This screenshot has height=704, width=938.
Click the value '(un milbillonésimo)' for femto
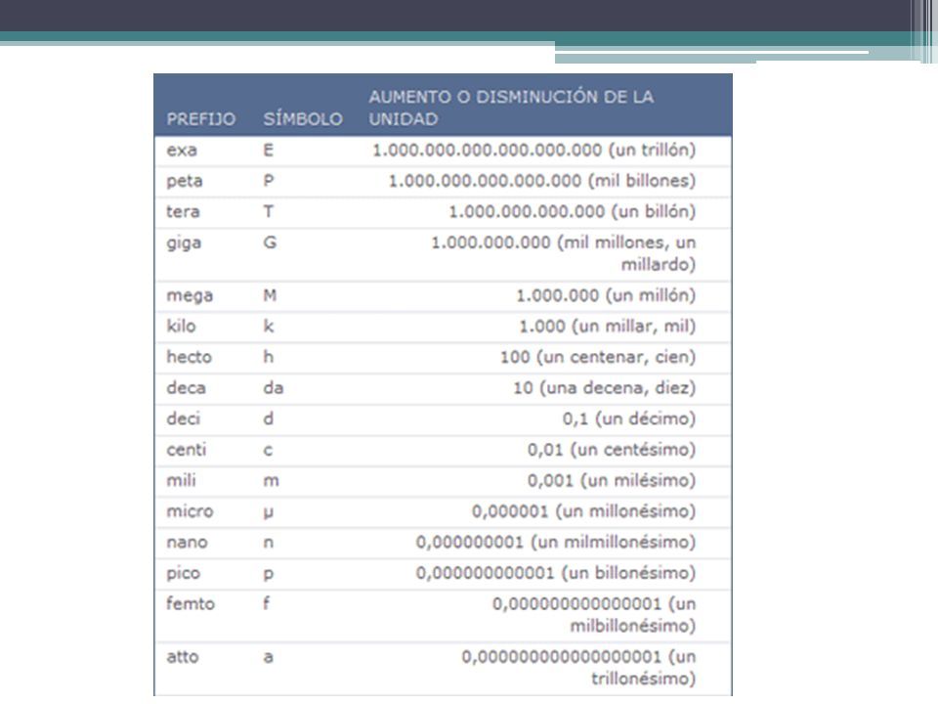coord(633,615)
